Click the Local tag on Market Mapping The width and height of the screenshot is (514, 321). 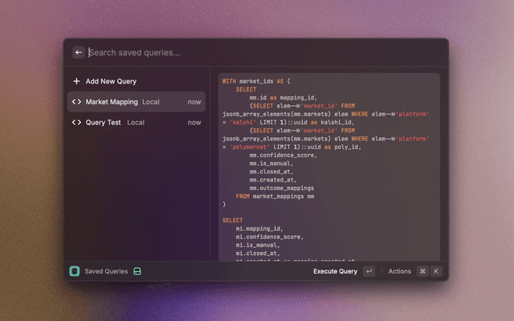[x=151, y=102]
